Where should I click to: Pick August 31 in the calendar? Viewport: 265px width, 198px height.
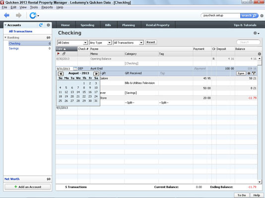(x=96, y=101)
